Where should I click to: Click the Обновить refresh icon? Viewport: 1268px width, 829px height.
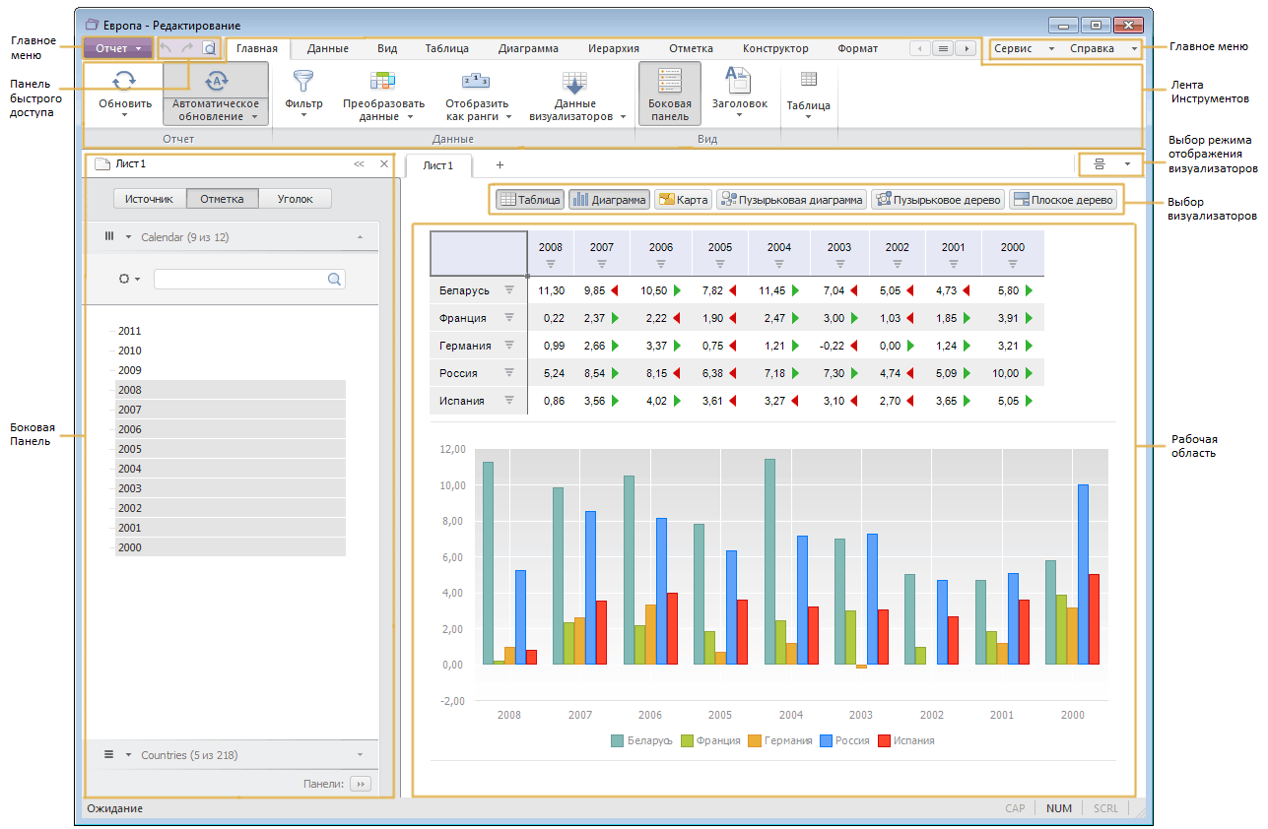click(x=125, y=82)
